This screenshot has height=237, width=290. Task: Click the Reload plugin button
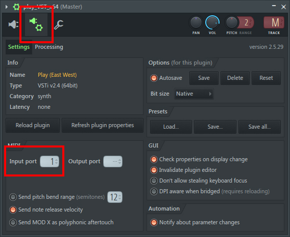pyautogui.click(x=33, y=125)
